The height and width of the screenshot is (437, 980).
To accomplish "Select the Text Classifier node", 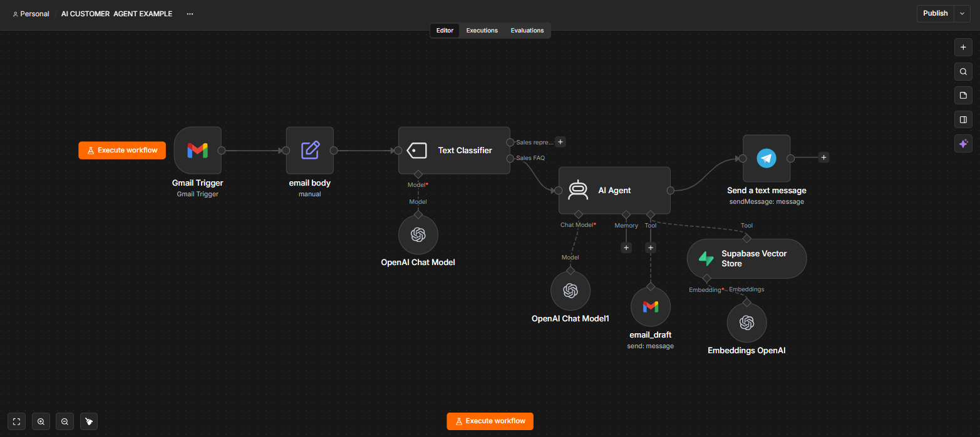I will (x=455, y=150).
